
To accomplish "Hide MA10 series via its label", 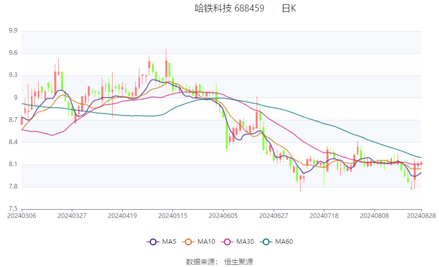I will click(206, 242).
